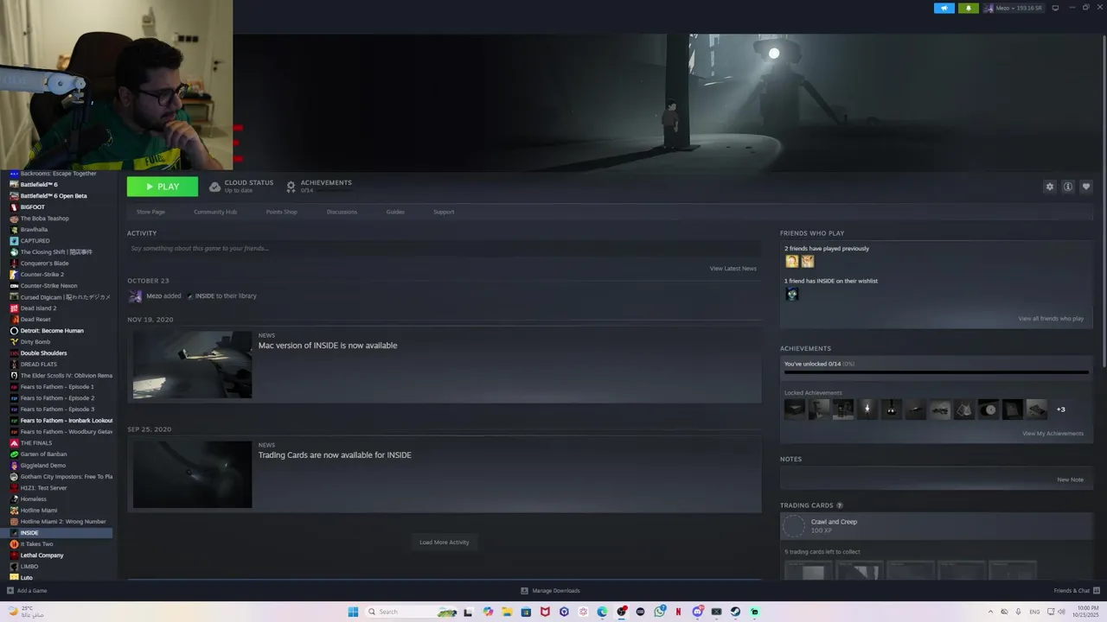
Task: Click the green PLAY button
Action: pyautogui.click(x=163, y=187)
